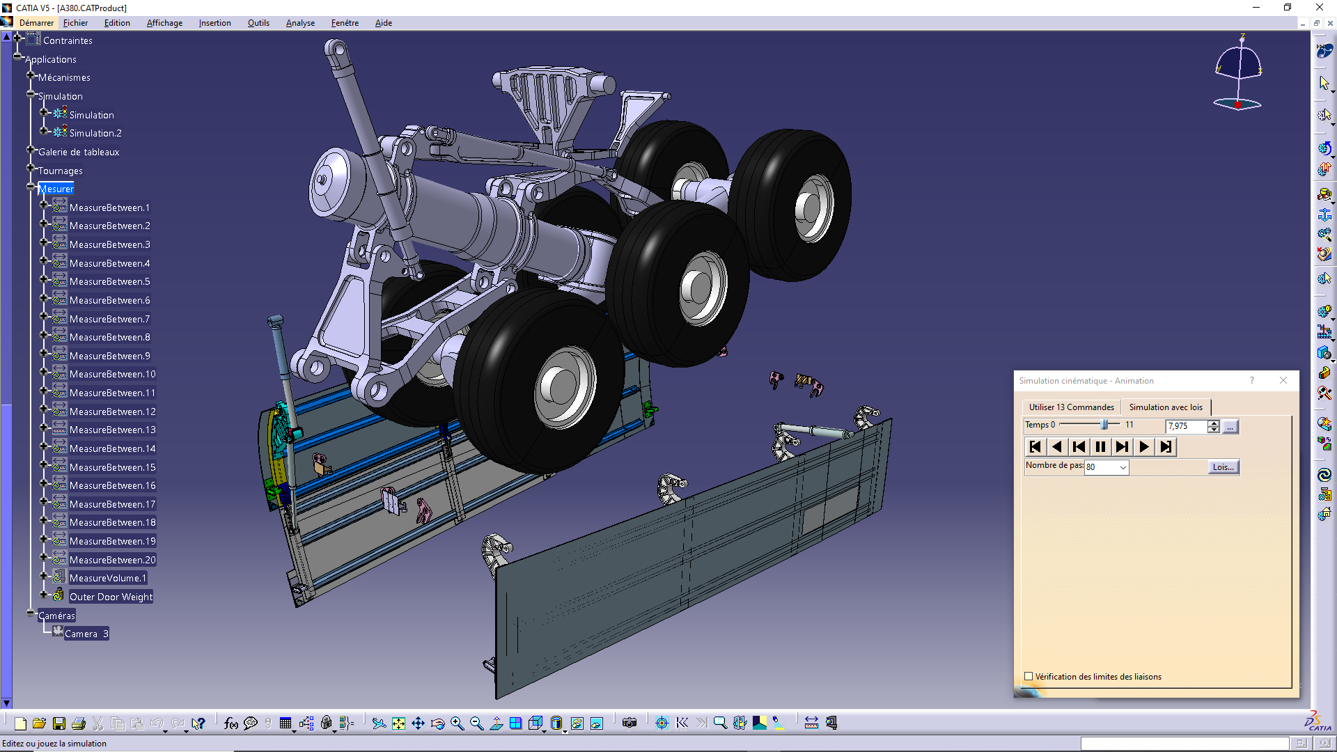Collapse the Mesurer tree node

(x=31, y=187)
